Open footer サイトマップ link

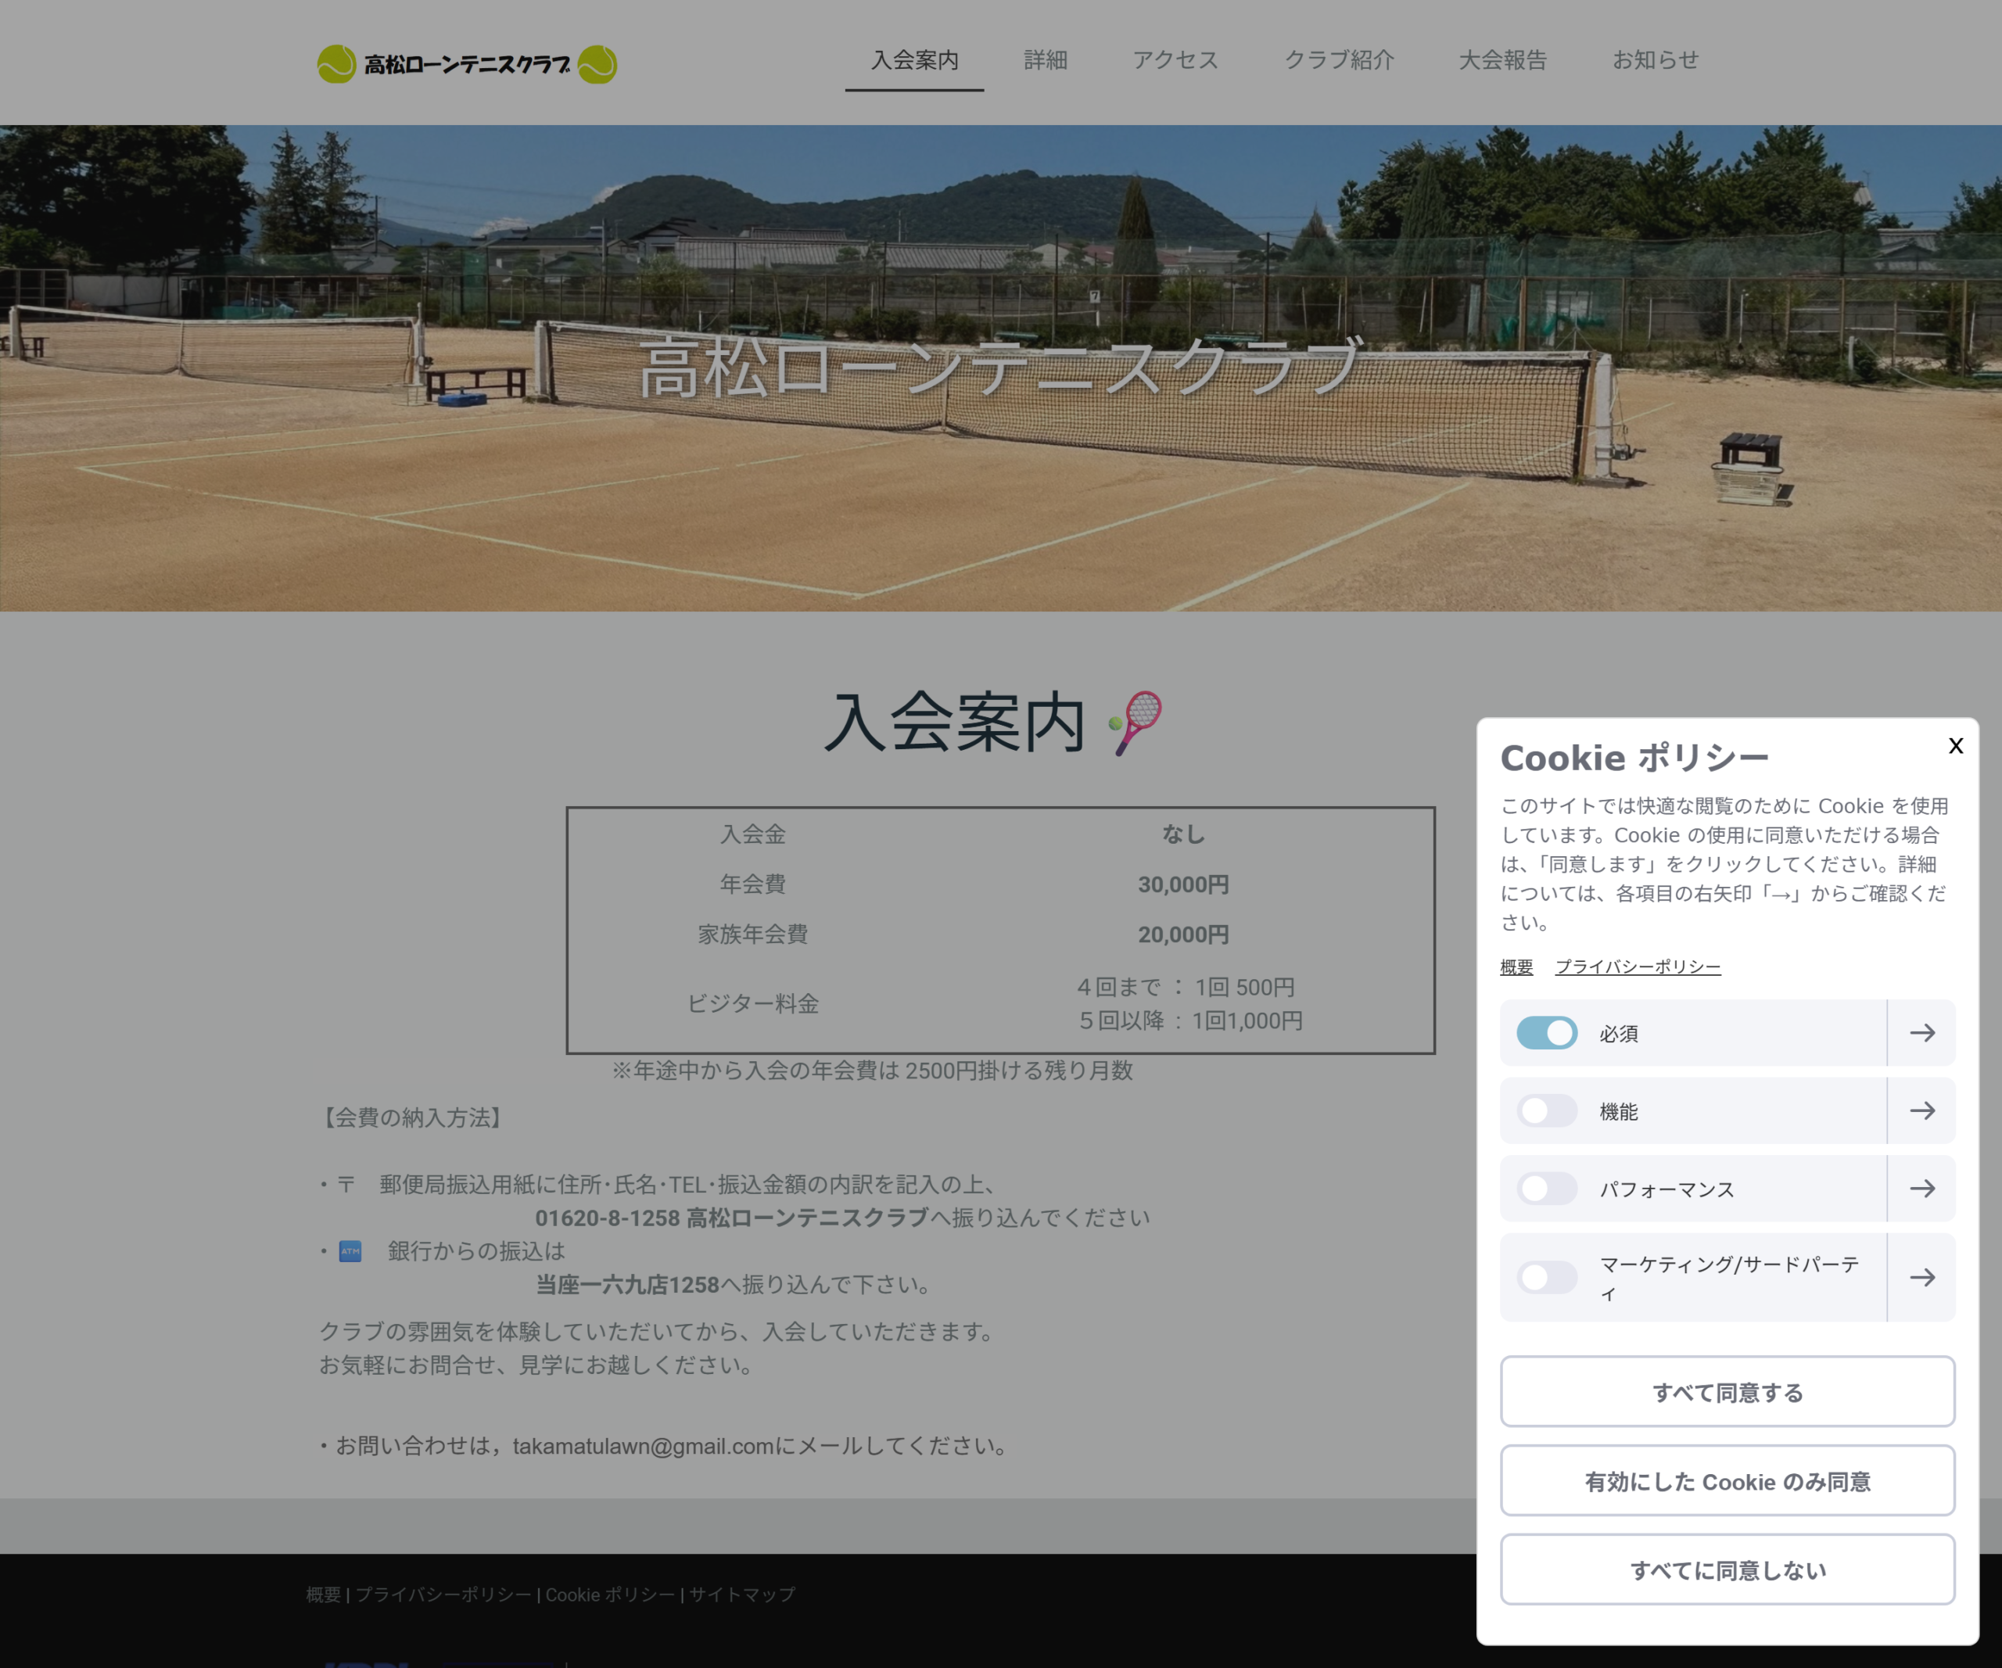[x=741, y=1594]
